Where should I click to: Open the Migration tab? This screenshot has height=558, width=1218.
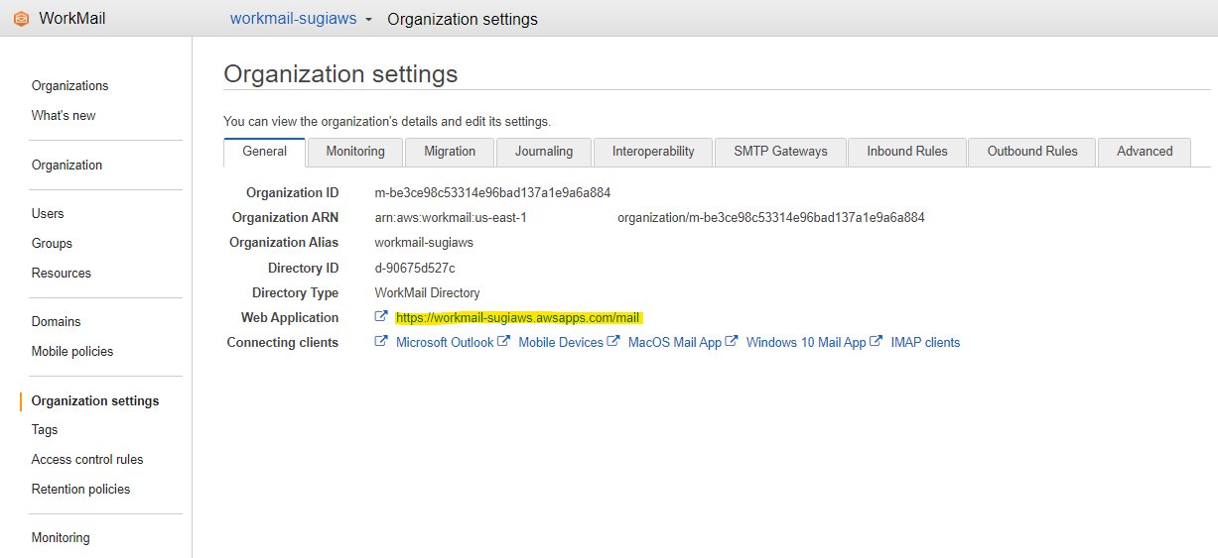pyautogui.click(x=450, y=152)
